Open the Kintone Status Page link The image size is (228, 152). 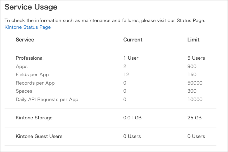coord(28,27)
